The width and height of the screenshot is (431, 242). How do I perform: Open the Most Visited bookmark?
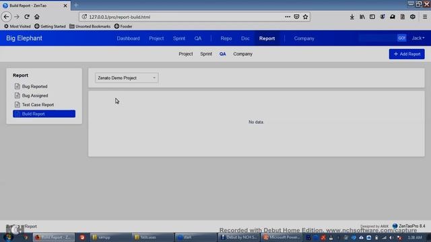17,26
